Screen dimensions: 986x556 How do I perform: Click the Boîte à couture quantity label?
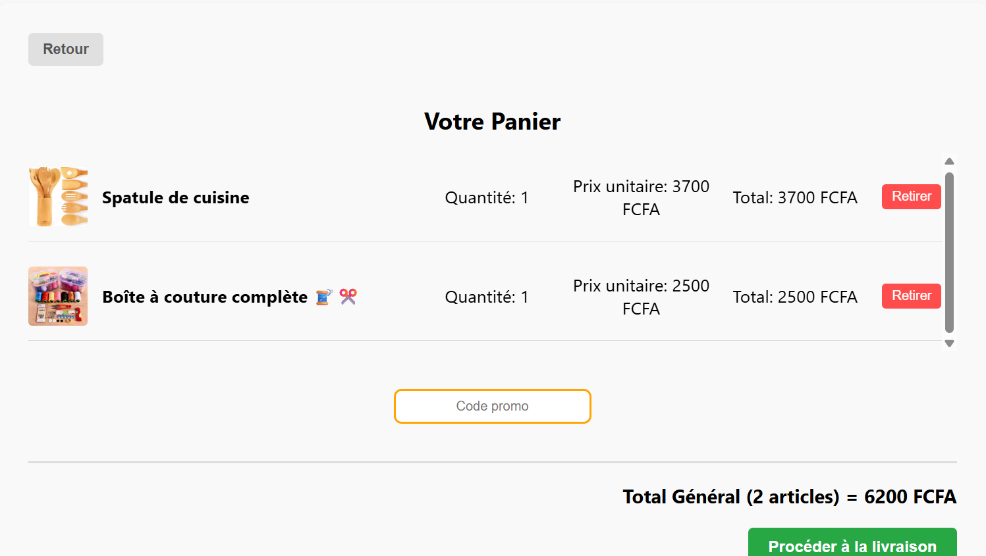pyautogui.click(x=487, y=297)
